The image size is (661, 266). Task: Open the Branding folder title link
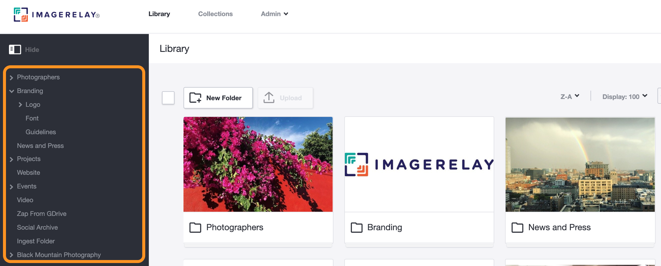[x=385, y=228]
